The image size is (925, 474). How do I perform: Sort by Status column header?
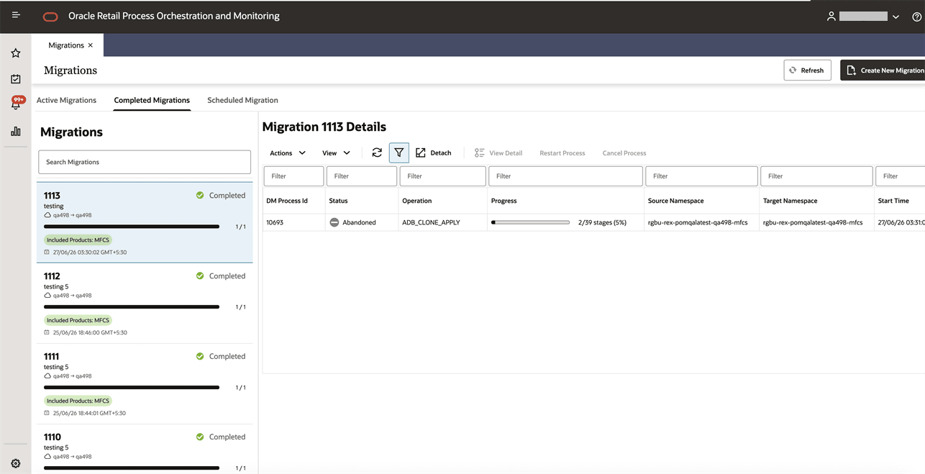click(x=338, y=201)
